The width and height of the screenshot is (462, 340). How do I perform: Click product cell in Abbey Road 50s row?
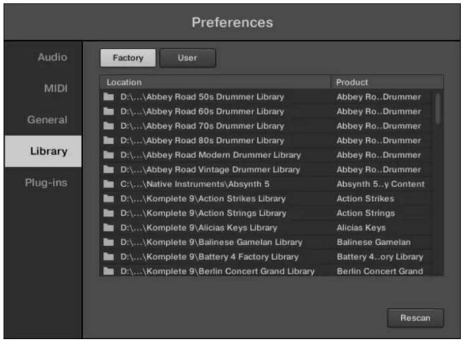[379, 96]
